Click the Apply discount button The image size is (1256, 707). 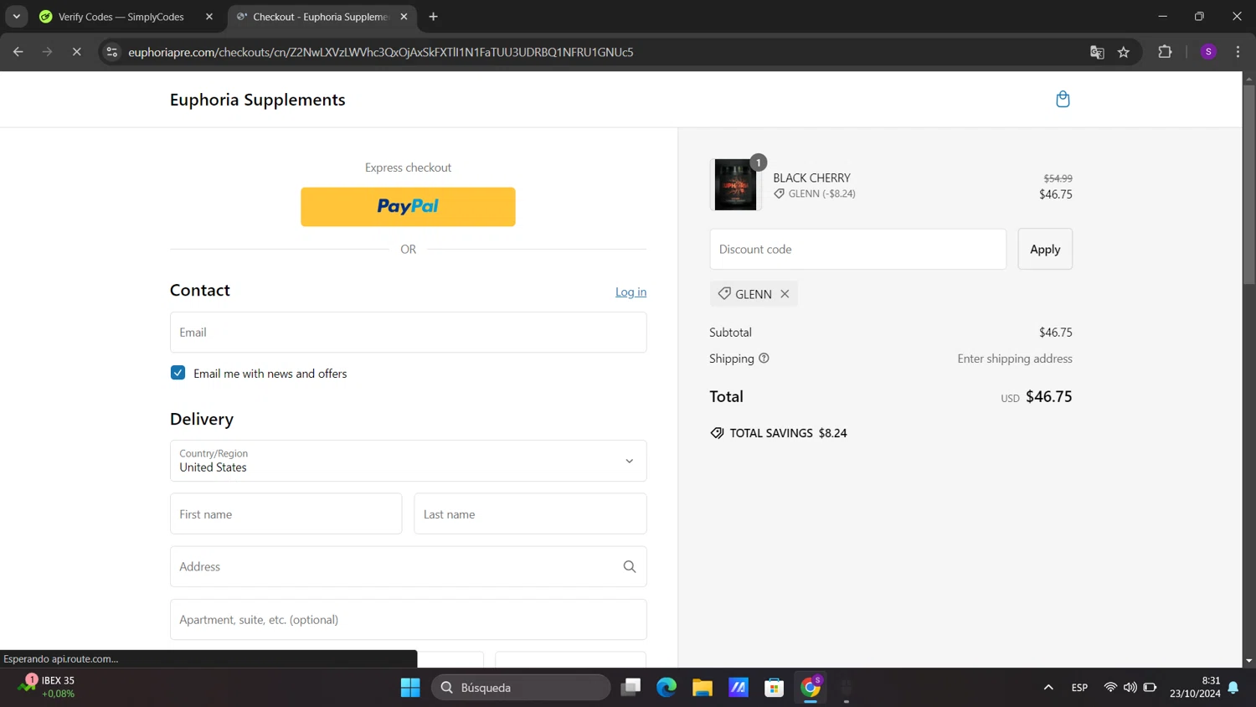tap(1045, 250)
